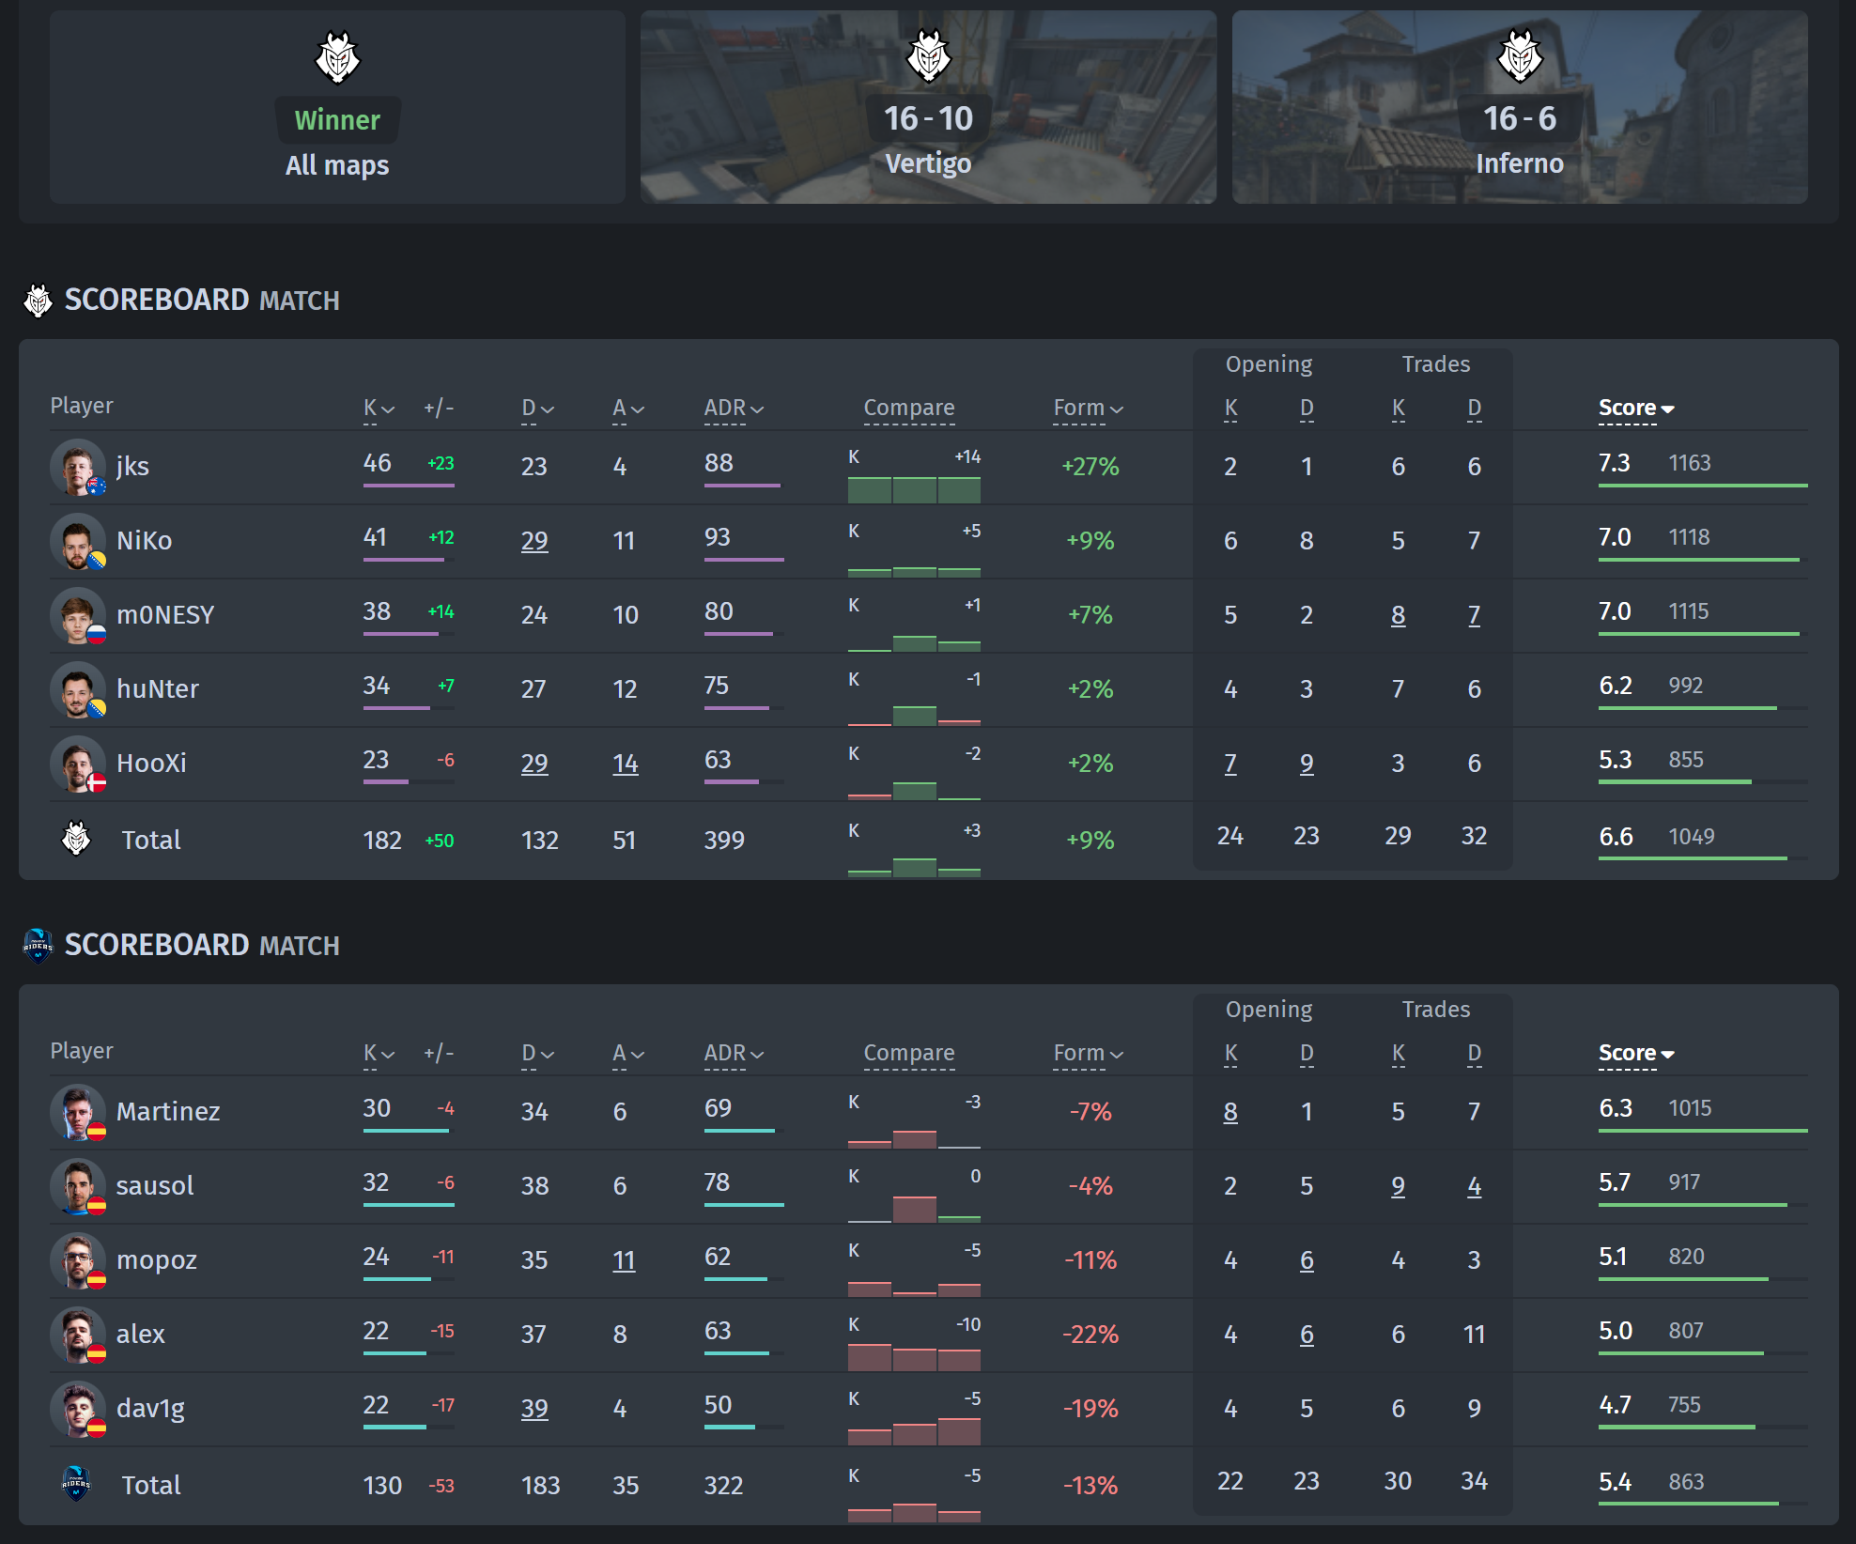Viewport: 1856px width, 1544px height.
Task: Click Compare header in G2 table
Action: click(909, 409)
